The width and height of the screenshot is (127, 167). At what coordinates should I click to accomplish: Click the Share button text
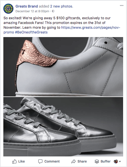coord(82,161)
